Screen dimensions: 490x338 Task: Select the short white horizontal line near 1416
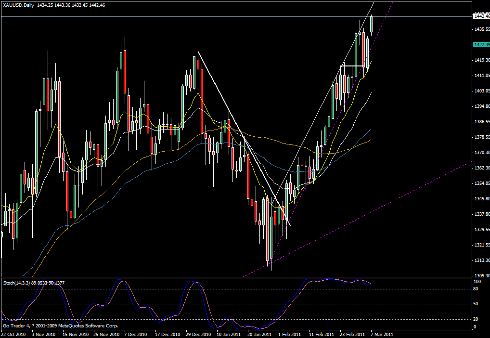351,65
